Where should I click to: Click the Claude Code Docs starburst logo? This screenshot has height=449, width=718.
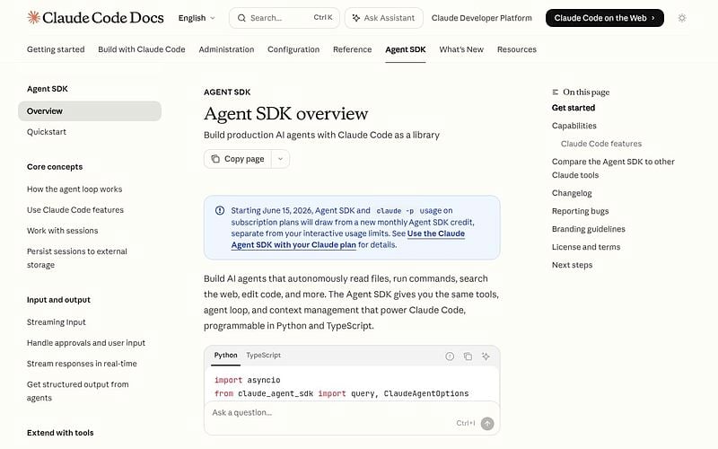[x=33, y=18]
